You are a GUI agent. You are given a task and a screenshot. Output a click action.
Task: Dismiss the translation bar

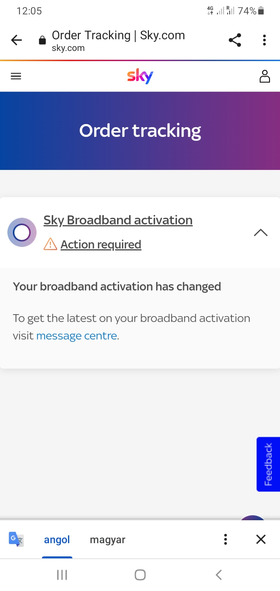261,539
